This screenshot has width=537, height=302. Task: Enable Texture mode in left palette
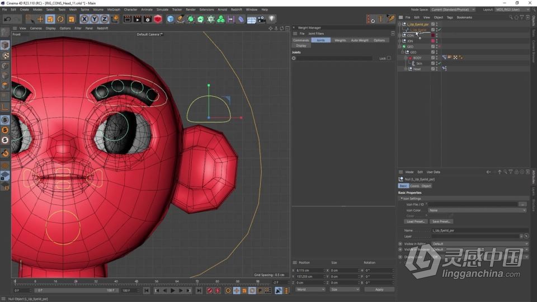[x=5, y=55]
